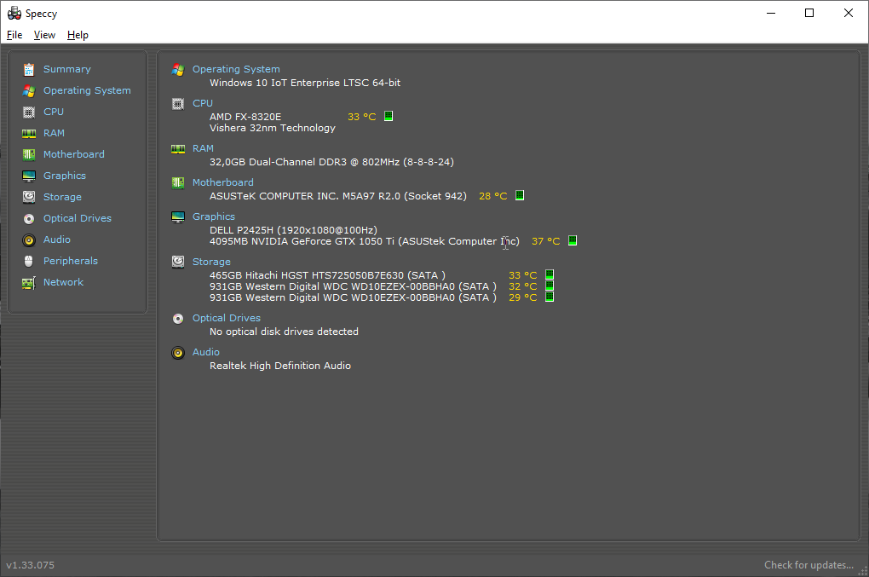Click the Graphics heading link in summary
The width and height of the screenshot is (869, 577).
(213, 216)
